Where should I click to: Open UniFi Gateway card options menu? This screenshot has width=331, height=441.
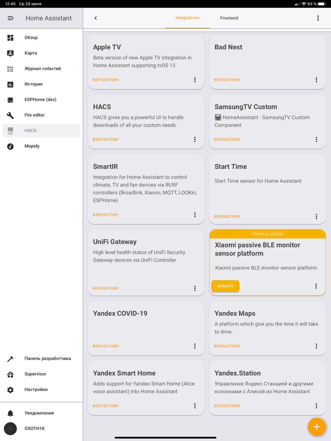pyautogui.click(x=195, y=288)
